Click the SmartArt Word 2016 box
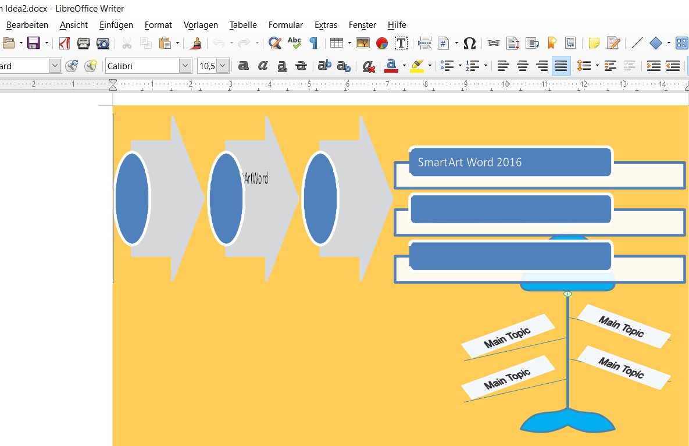Viewport: 689px width, 446px height. (x=510, y=162)
